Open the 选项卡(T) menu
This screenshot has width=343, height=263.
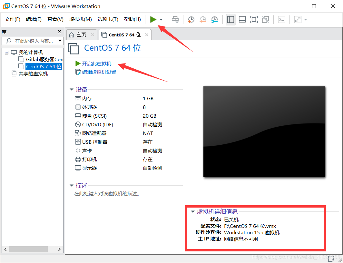click(108, 19)
